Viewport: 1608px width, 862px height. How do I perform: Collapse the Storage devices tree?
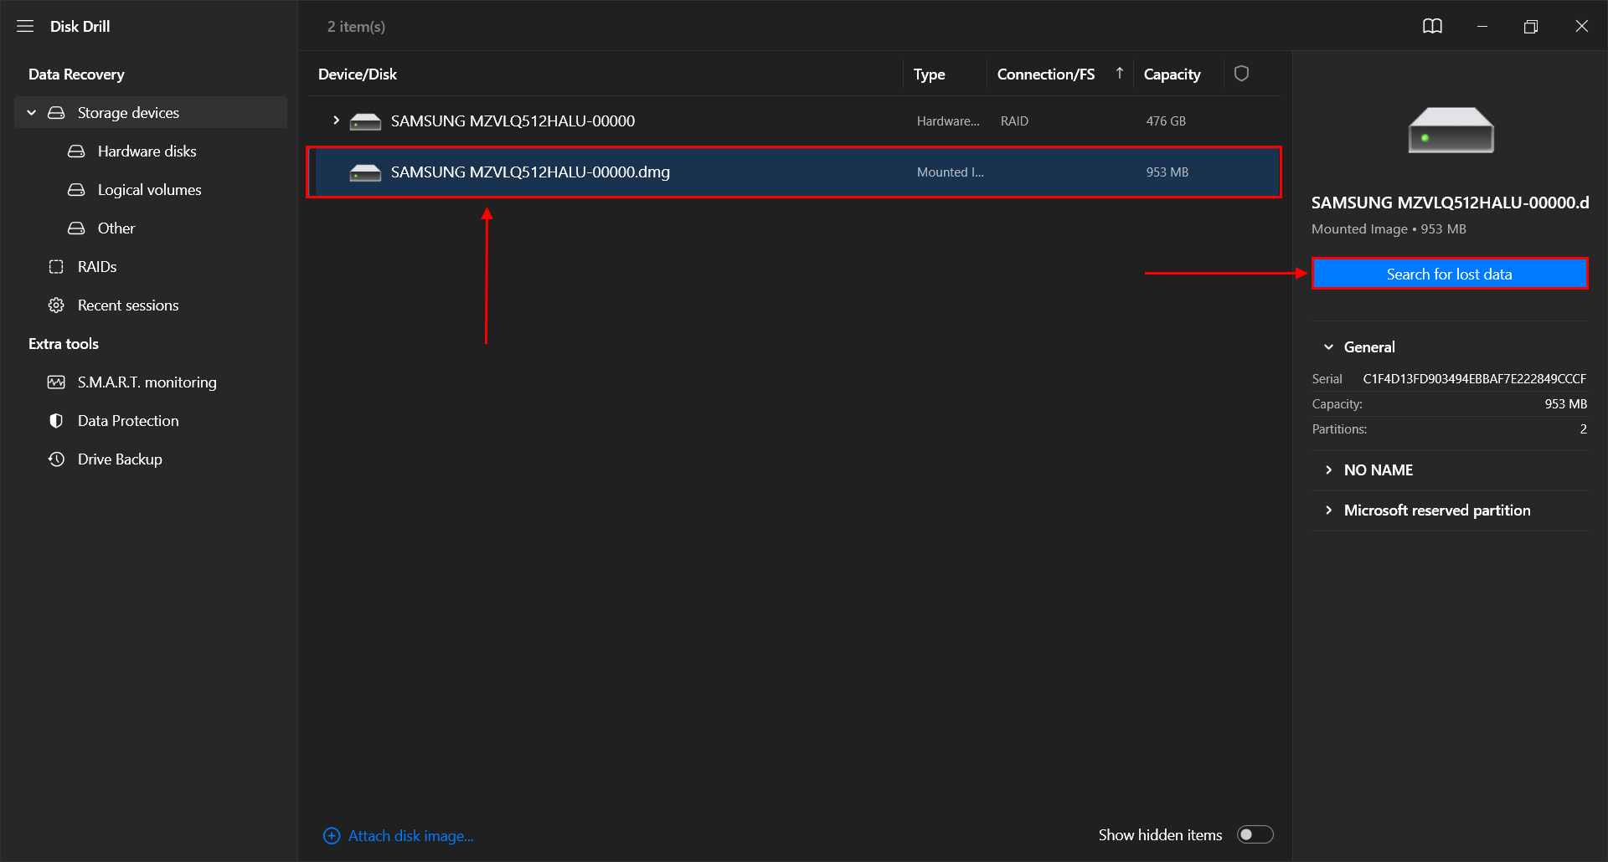32,113
